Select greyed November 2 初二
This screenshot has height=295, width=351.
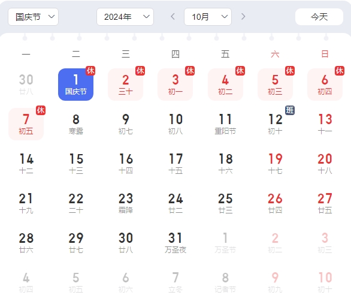(x=275, y=243)
